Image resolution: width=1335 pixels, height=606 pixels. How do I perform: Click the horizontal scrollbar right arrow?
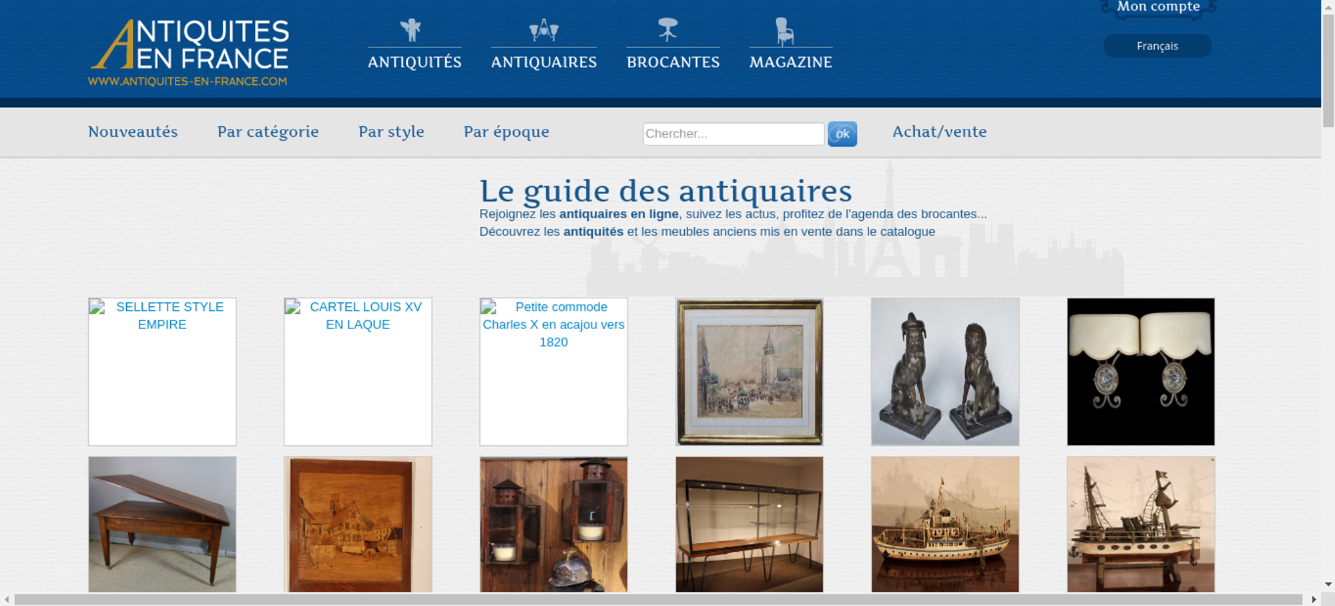click(1314, 599)
